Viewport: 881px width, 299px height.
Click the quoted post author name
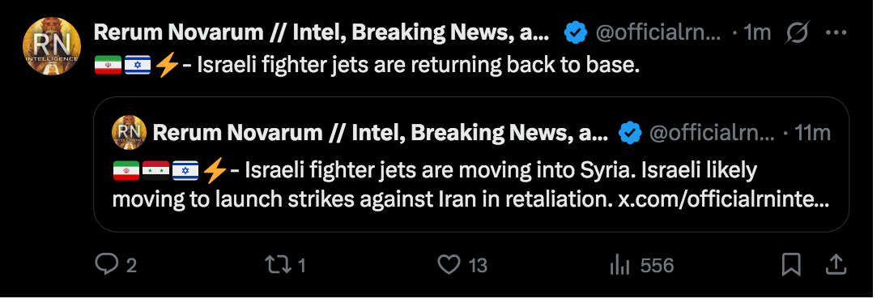[x=381, y=133]
